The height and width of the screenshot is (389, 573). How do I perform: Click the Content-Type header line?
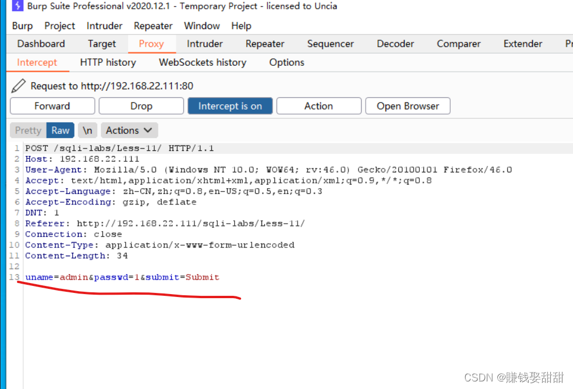(160, 245)
